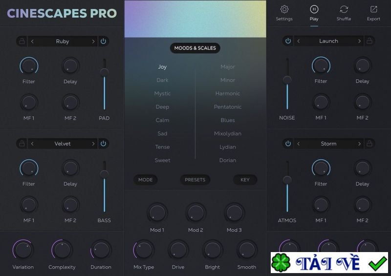391x276 pixels.
Task: Lock the Ruby pad preset
Action: pos(22,42)
